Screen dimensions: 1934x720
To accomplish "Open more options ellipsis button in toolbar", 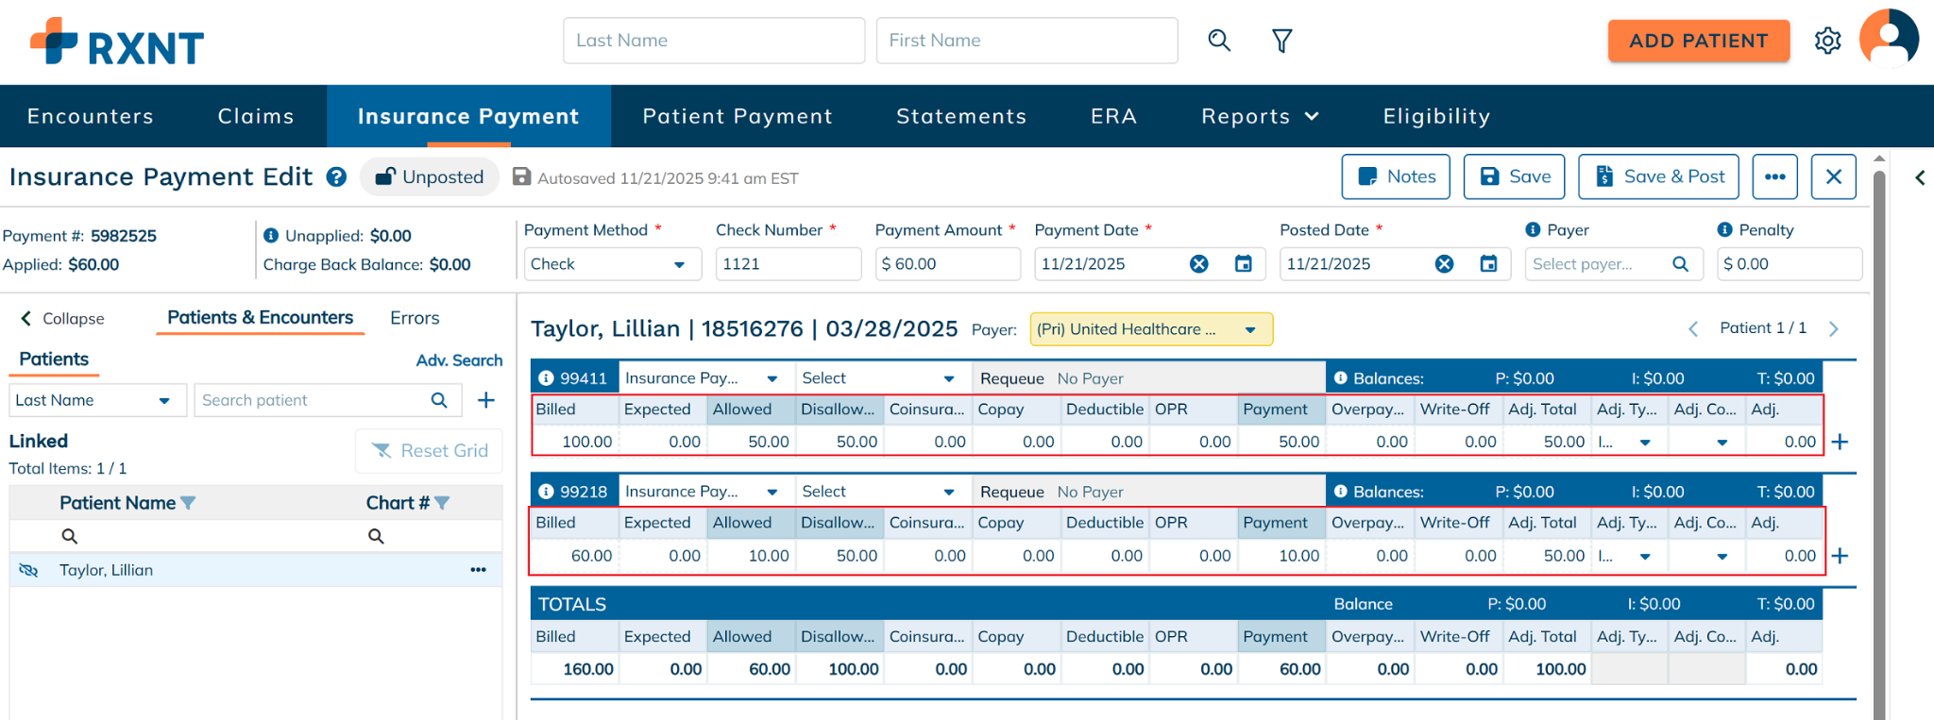I will pyautogui.click(x=1774, y=177).
